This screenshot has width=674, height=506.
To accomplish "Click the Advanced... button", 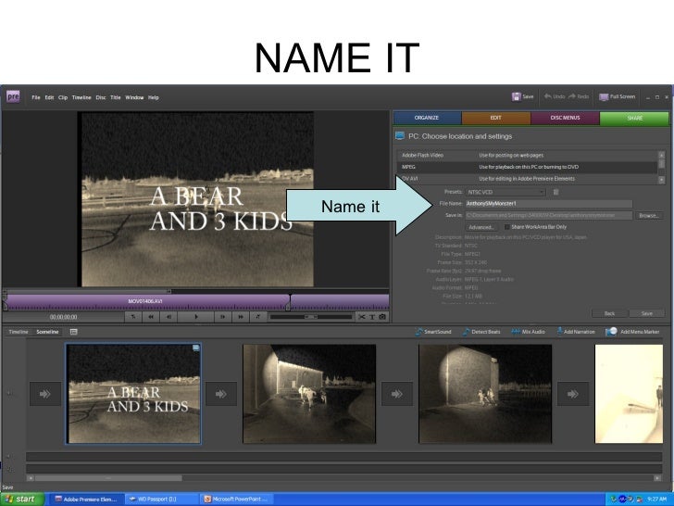I will tap(481, 227).
